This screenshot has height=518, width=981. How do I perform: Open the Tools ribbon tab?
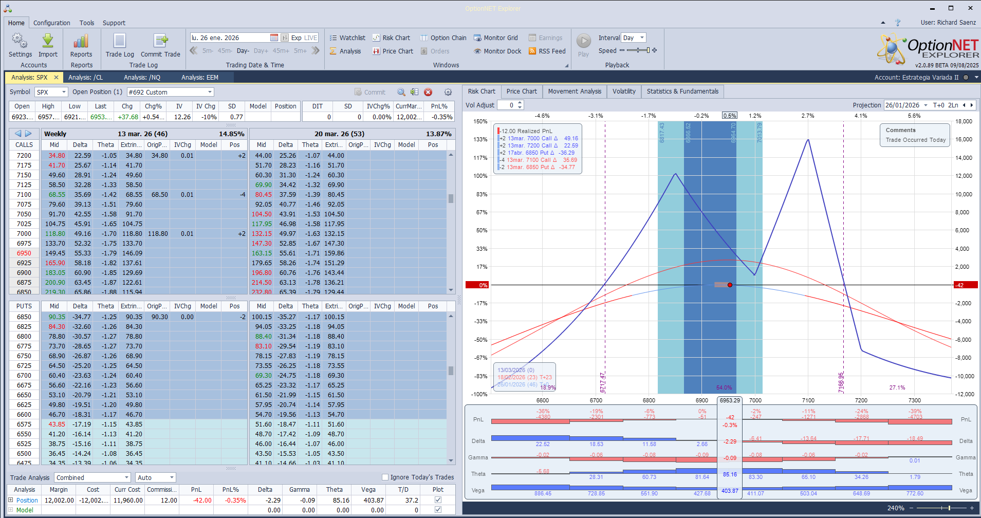tap(87, 23)
